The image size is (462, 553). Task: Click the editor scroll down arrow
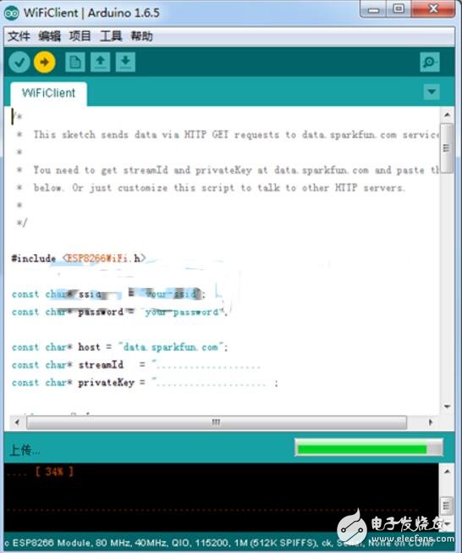coord(447,406)
